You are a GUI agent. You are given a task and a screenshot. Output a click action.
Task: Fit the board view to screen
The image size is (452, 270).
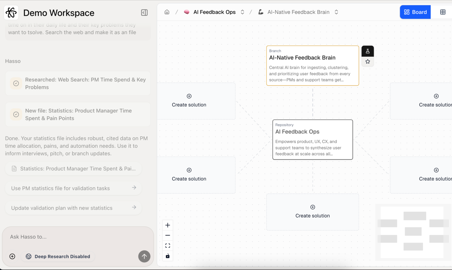pyautogui.click(x=167, y=246)
